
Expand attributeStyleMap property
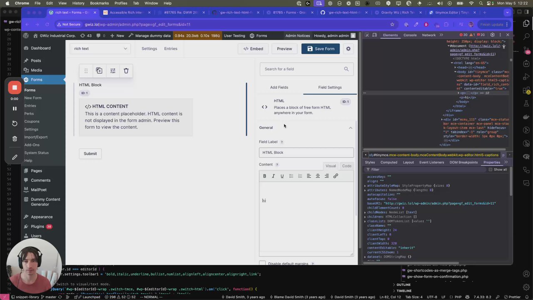(365, 185)
